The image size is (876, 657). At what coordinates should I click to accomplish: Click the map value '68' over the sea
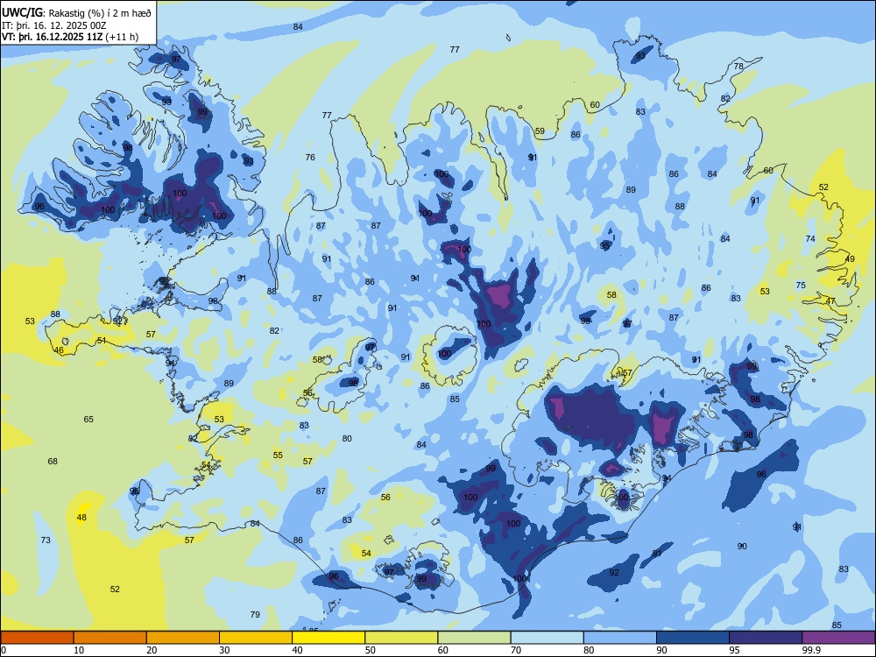tap(53, 461)
